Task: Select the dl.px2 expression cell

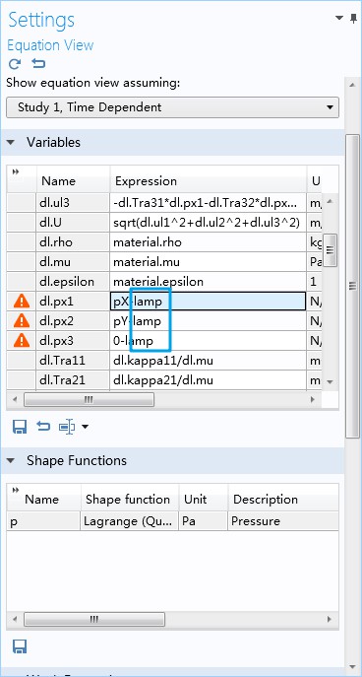Action: [x=208, y=321]
